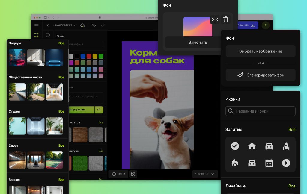Image resolution: width=307 pixels, height=194 pixels.
Task: Select the corgi dog photo on canvas
Action: 162,119
